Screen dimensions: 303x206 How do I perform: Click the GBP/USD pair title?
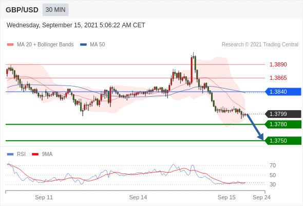point(22,10)
